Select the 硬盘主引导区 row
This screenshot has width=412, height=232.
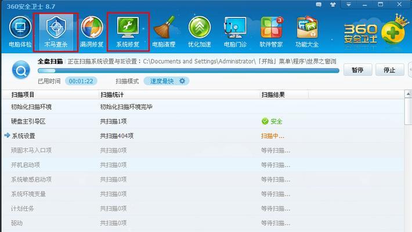coord(203,121)
